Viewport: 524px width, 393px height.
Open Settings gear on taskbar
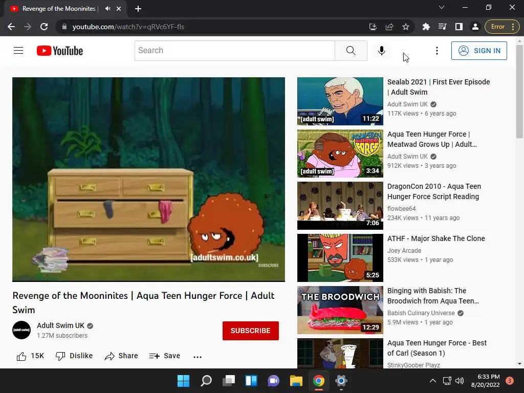click(x=341, y=381)
